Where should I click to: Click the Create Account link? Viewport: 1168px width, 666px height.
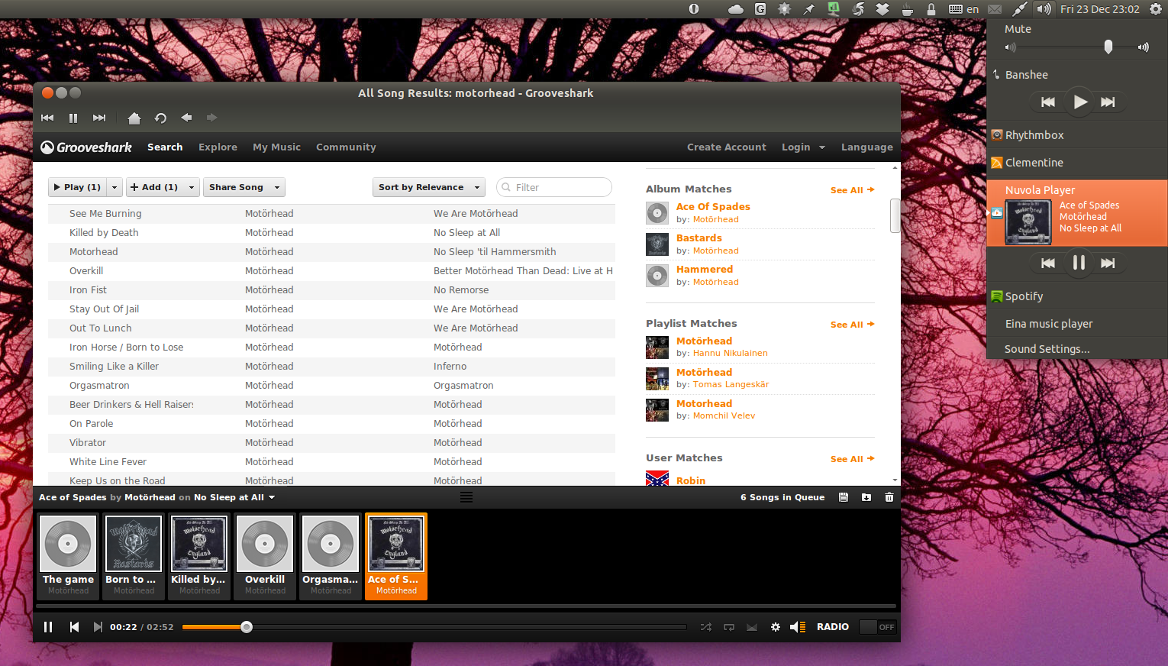[x=726, y=147]
